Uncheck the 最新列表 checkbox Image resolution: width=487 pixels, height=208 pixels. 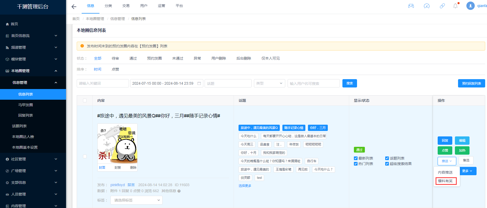356,158
